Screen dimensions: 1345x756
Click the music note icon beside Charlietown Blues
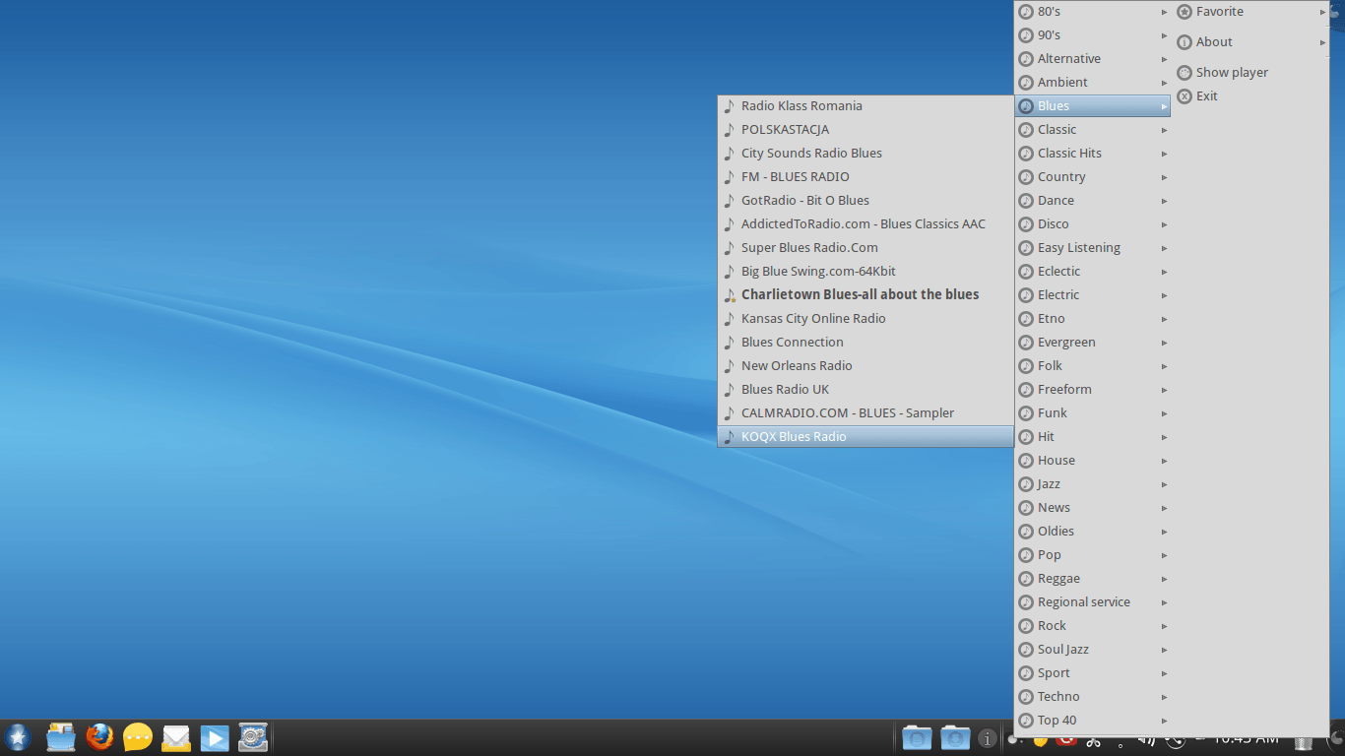point(729,294)
